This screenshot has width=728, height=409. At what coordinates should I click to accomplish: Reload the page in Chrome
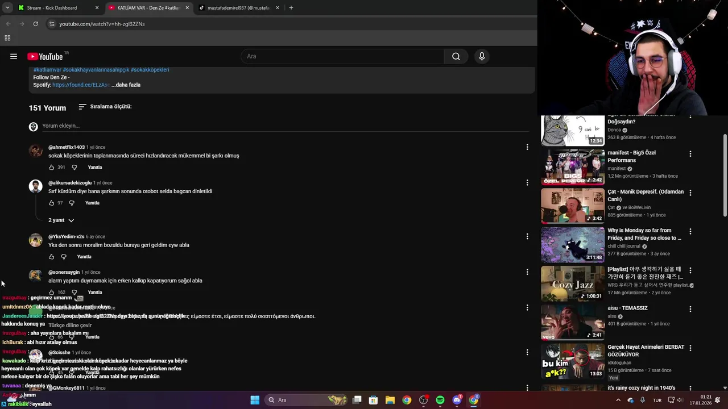[x=35, y=24]
